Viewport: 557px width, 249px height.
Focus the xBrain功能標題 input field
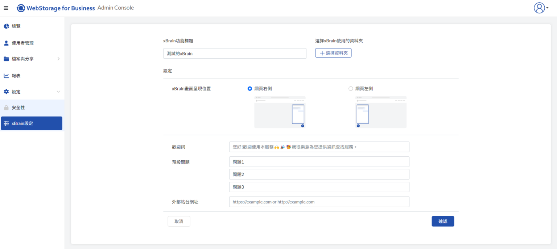tap(235, 54)
